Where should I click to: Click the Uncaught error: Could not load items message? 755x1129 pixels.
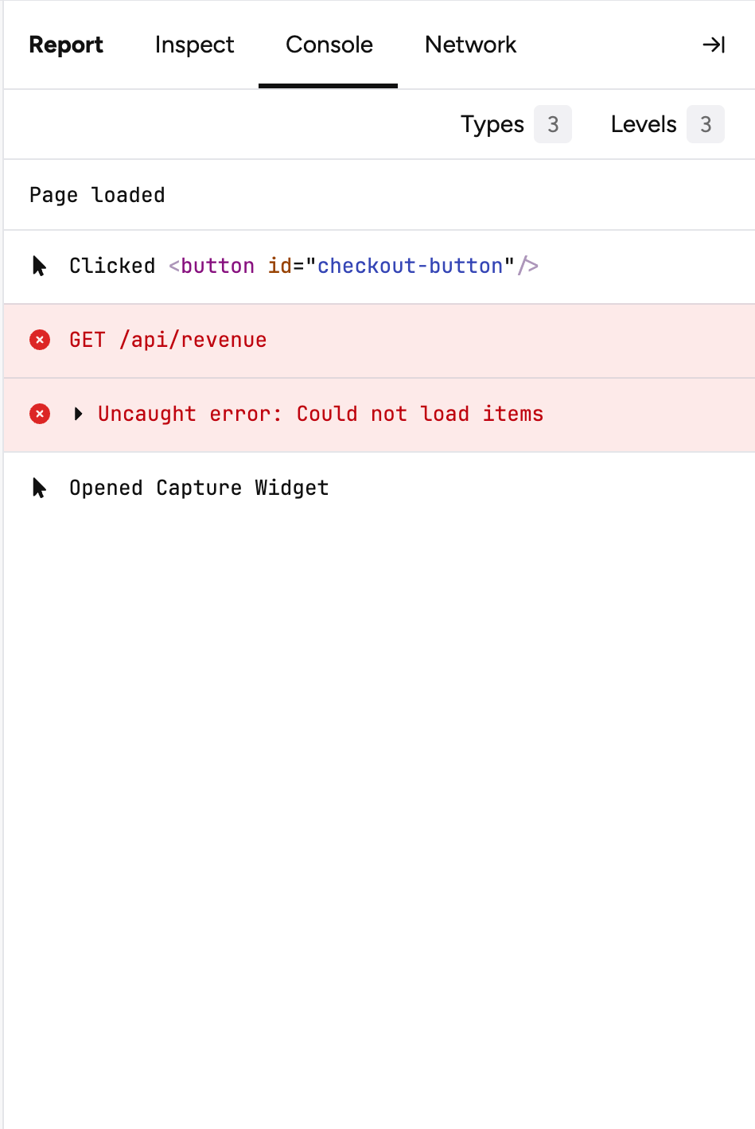coord(321,414)
